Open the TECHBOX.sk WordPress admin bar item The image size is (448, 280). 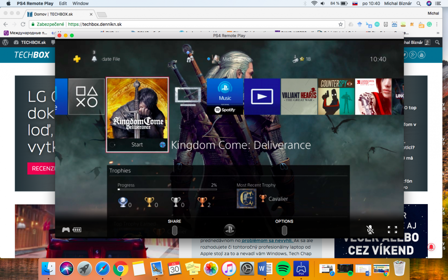(x=30, y=42)
